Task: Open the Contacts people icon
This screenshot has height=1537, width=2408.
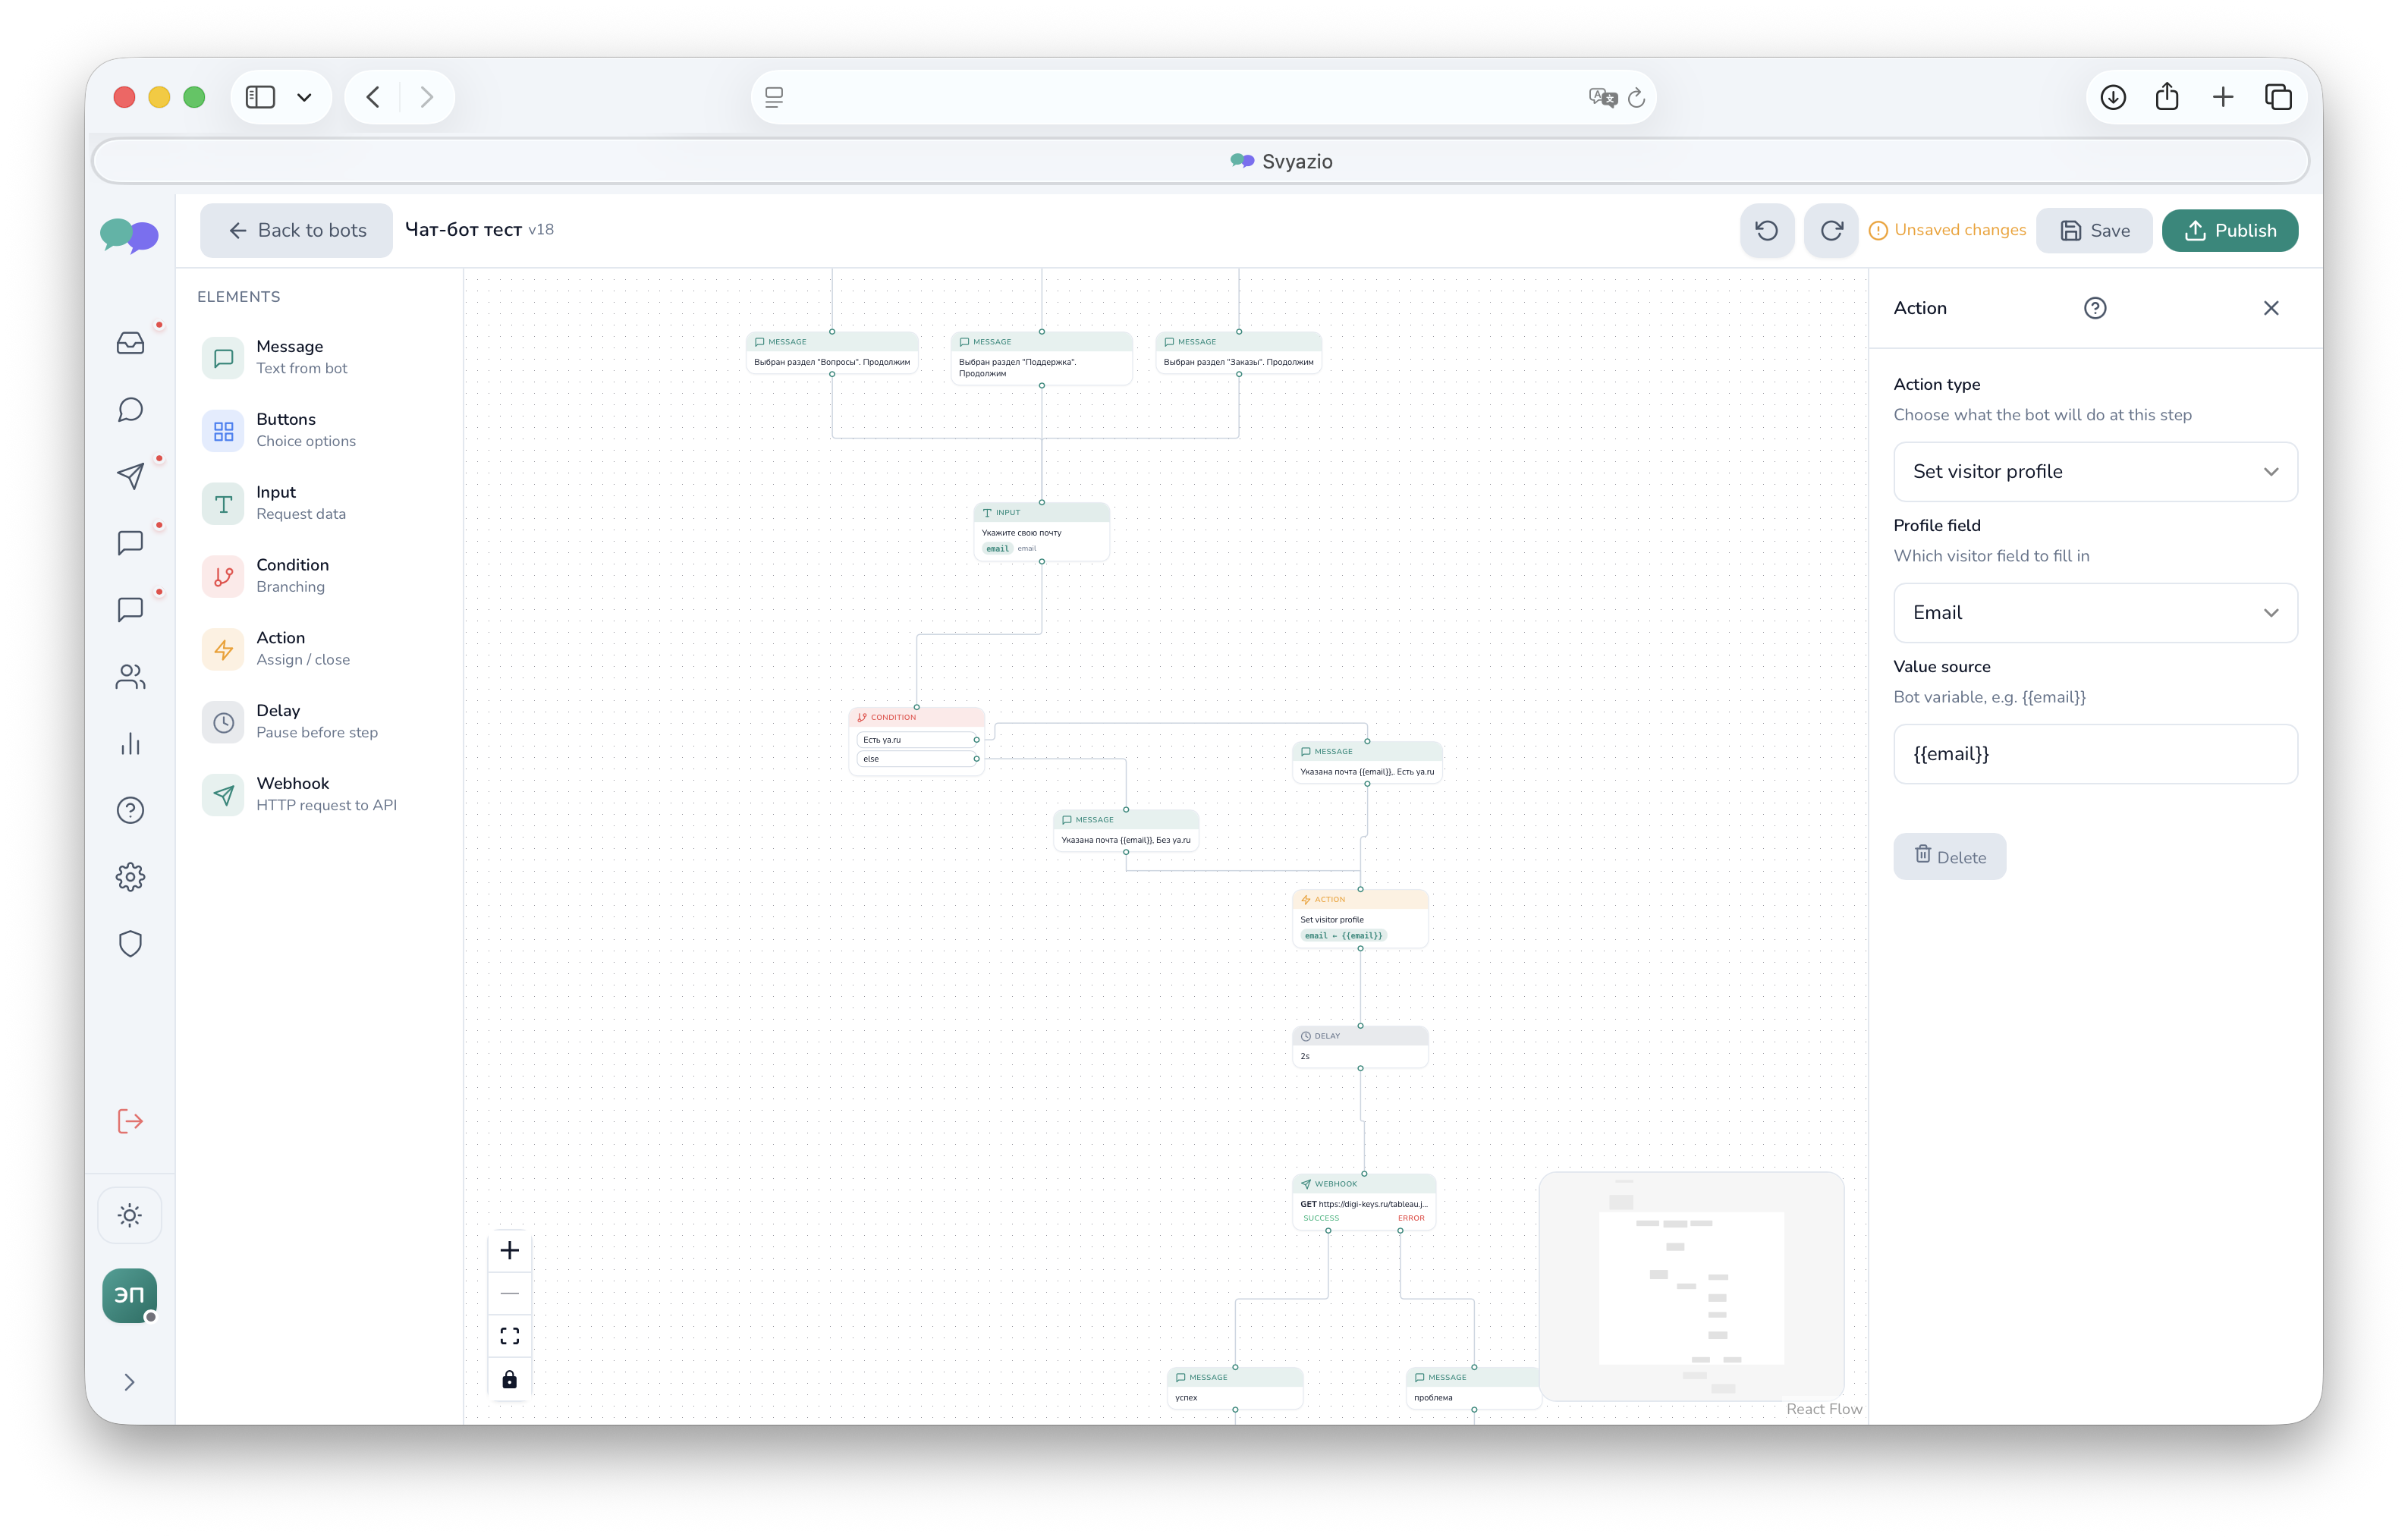Action: tap(130, 676)
